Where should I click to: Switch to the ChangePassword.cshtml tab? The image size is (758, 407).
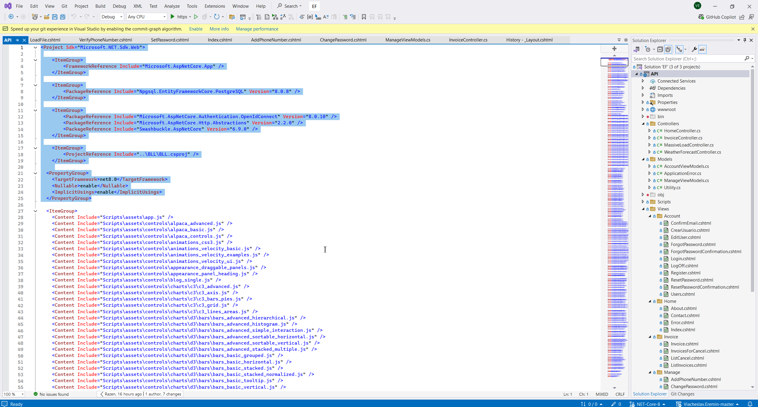click(x=343, y=40)
